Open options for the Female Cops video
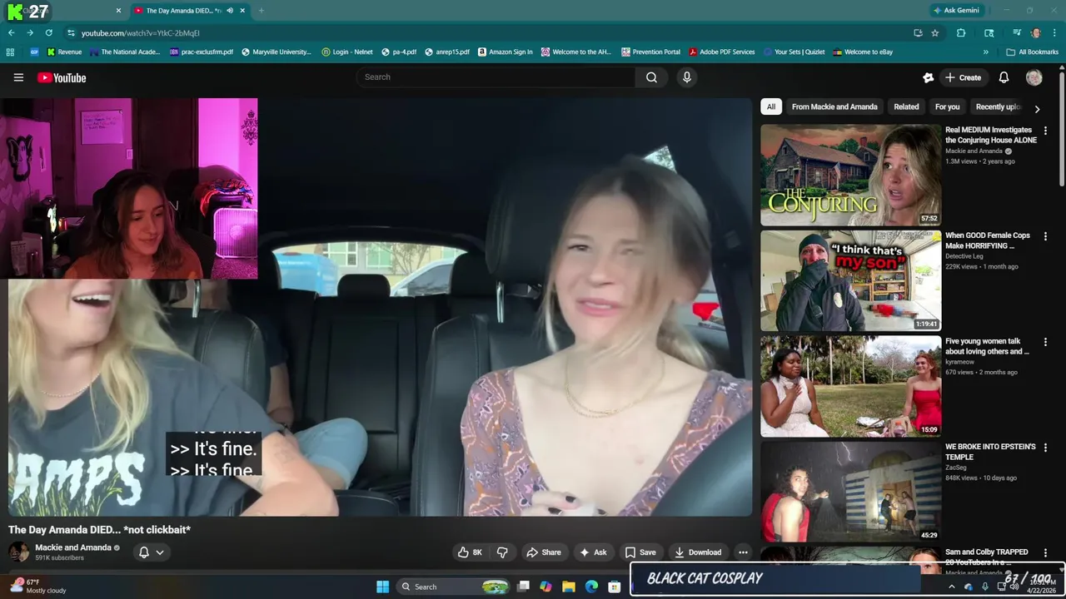 [1045, 236]
